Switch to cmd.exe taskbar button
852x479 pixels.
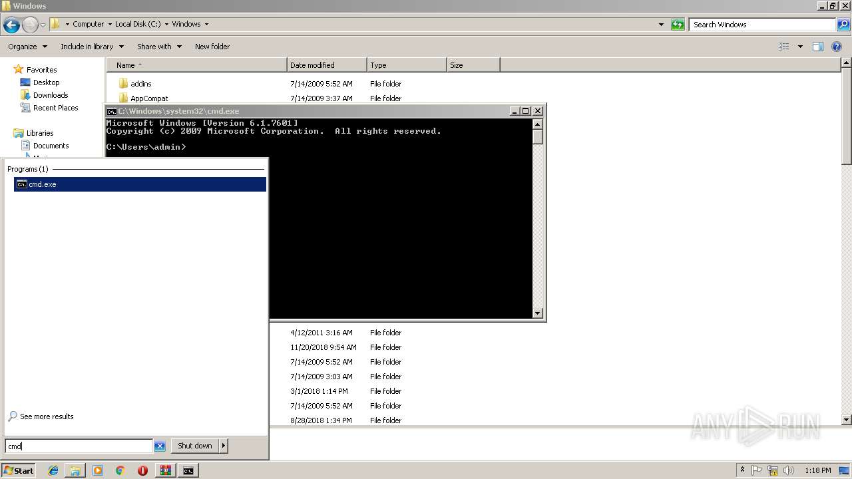click(x=188, y=470)
